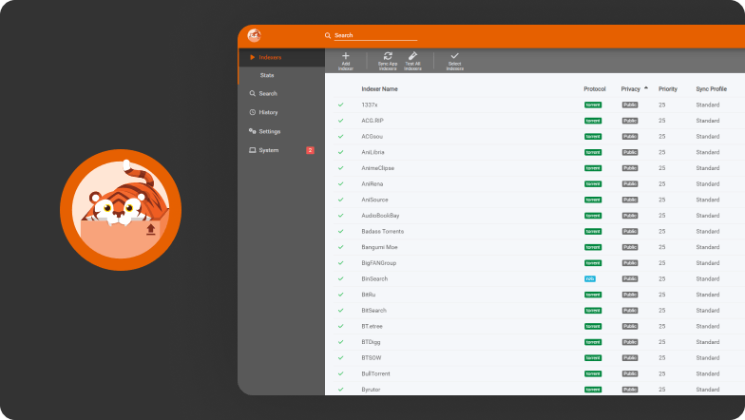Sort list by Indexer Name header
This screenshot has height=420, width=745.
coord(379,88)
